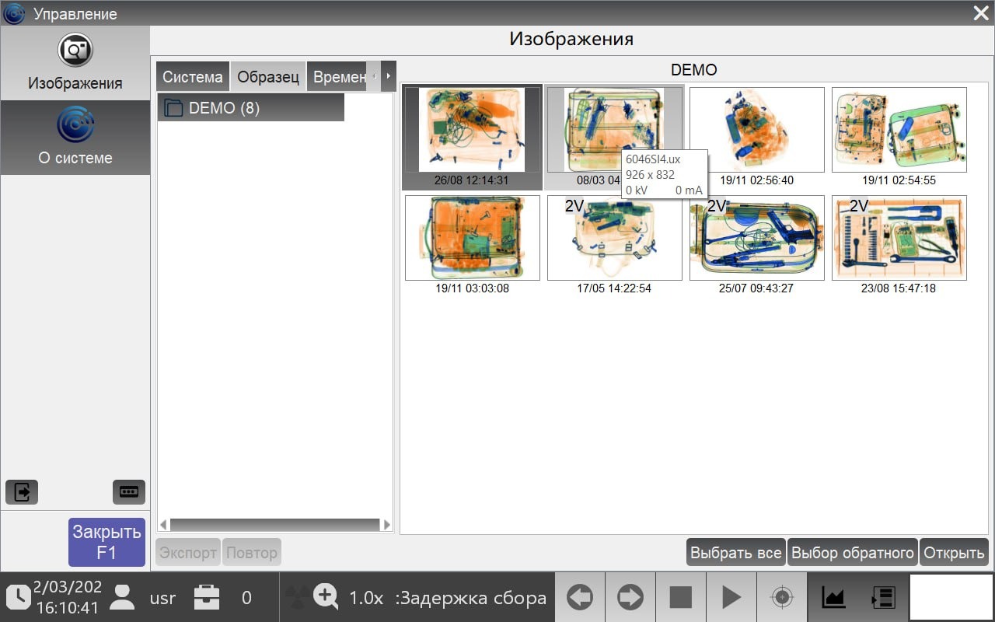Click the usr username label
The height and width of the screenshot is (622, 995).
(x=162, y=598)
